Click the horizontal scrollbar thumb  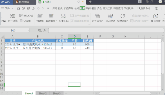tap(125, 93)
